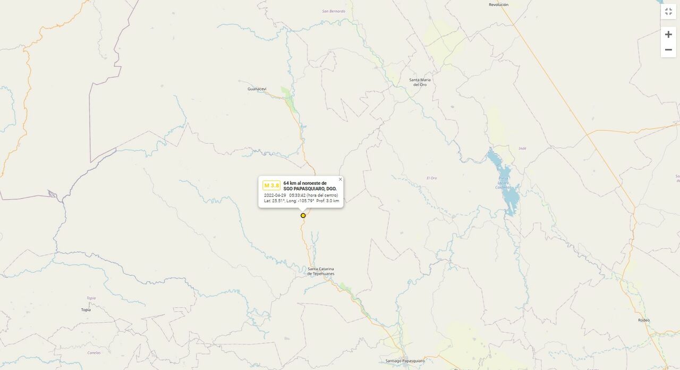The image size is (680, 370).
Task: Zoom in with the plus button
Action: pyautogui.click(x=668, y=35)
